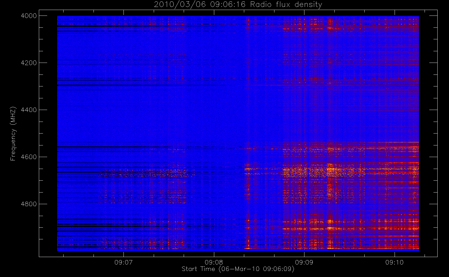Click the 09:08 time tick label

pyautogui.click(x=214, y=262)
